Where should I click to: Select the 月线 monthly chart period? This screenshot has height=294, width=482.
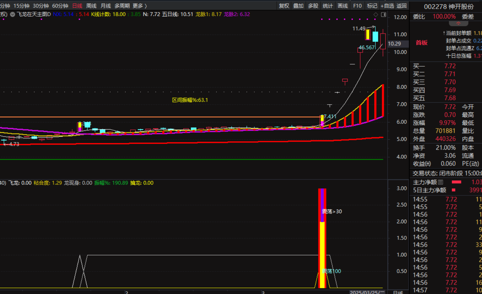[106, 6]
